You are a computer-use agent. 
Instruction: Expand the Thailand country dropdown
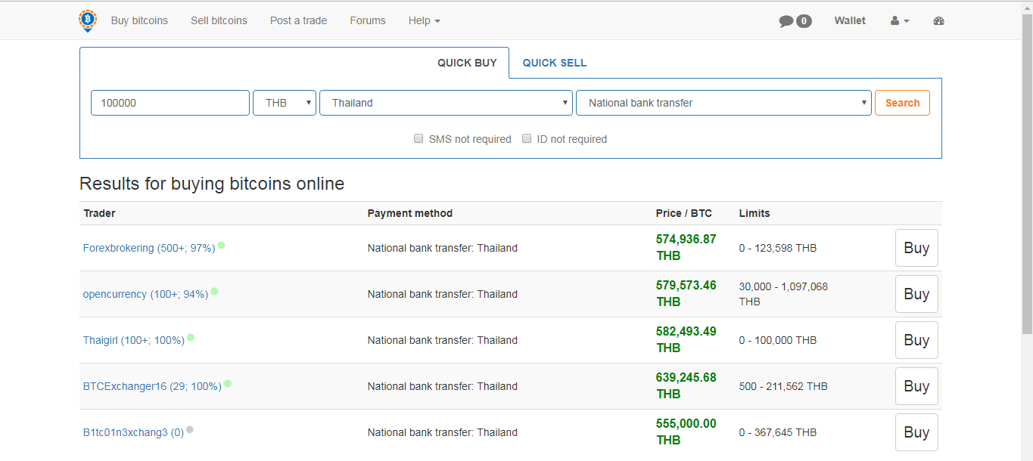[x=446, y=103]
